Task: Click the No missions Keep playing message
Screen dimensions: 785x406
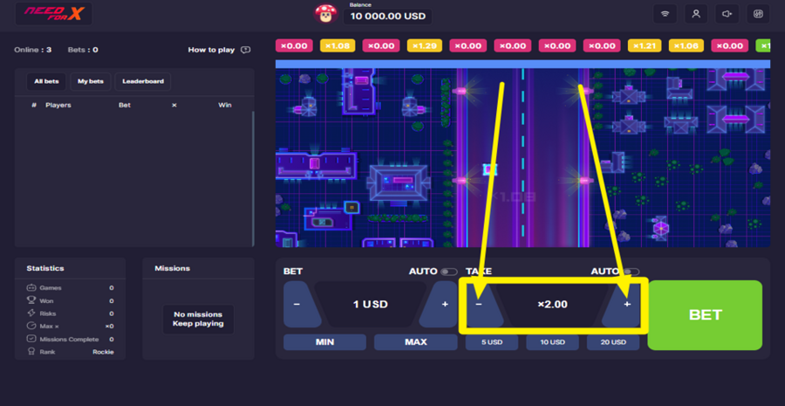Action: [198, 319]
